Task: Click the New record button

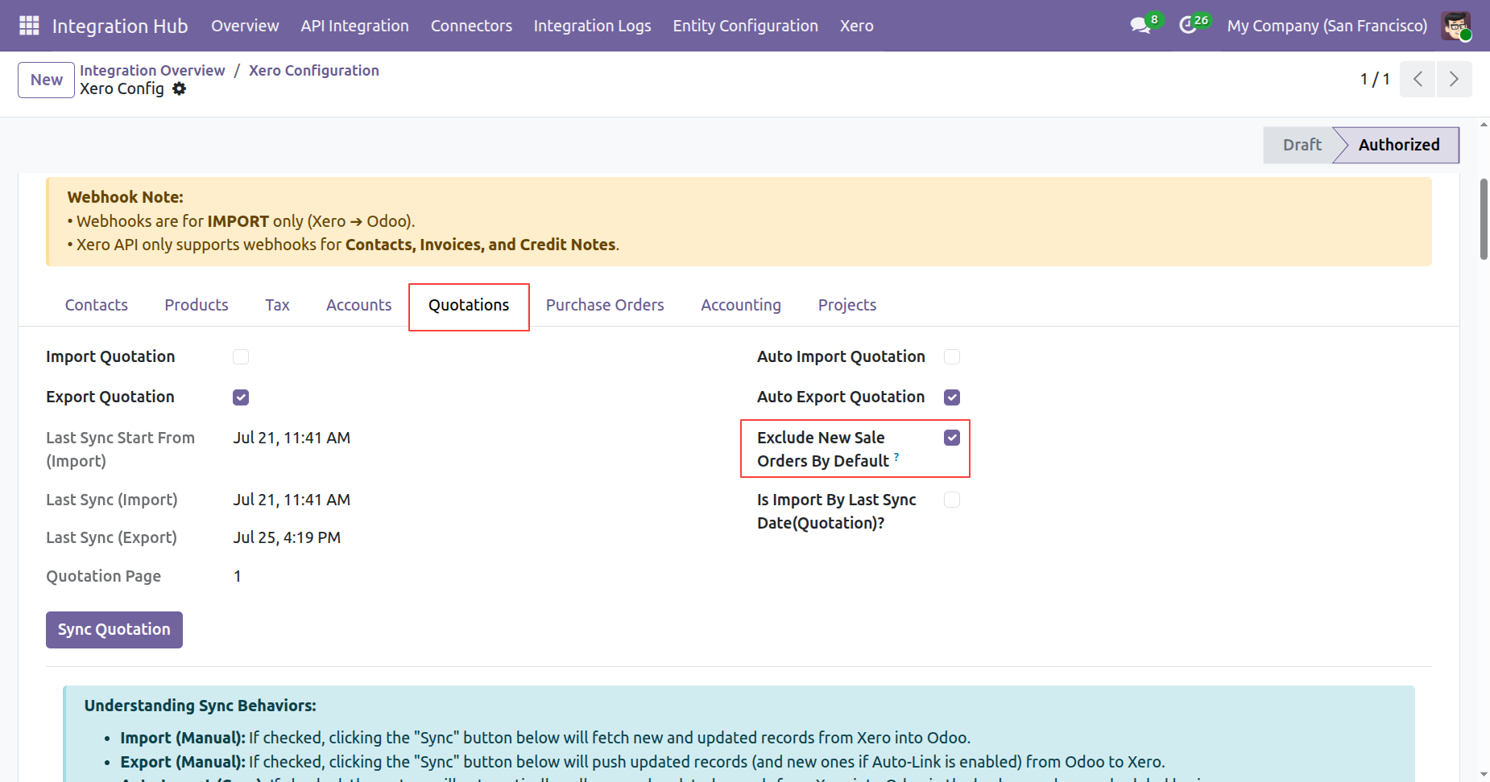Action: coord(47,80)
